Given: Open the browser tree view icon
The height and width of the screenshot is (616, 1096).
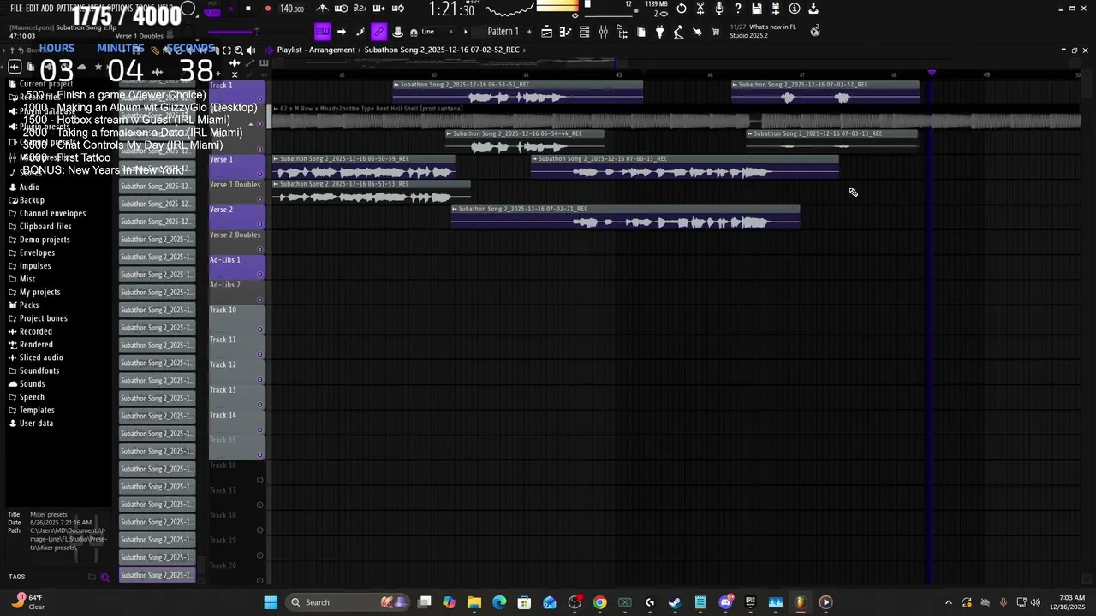Looking at the screenshot, I should click(622, 32).
